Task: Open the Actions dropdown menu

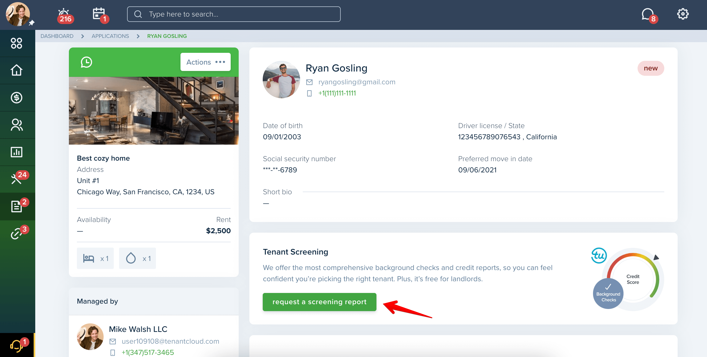Action: coord(205,62)
